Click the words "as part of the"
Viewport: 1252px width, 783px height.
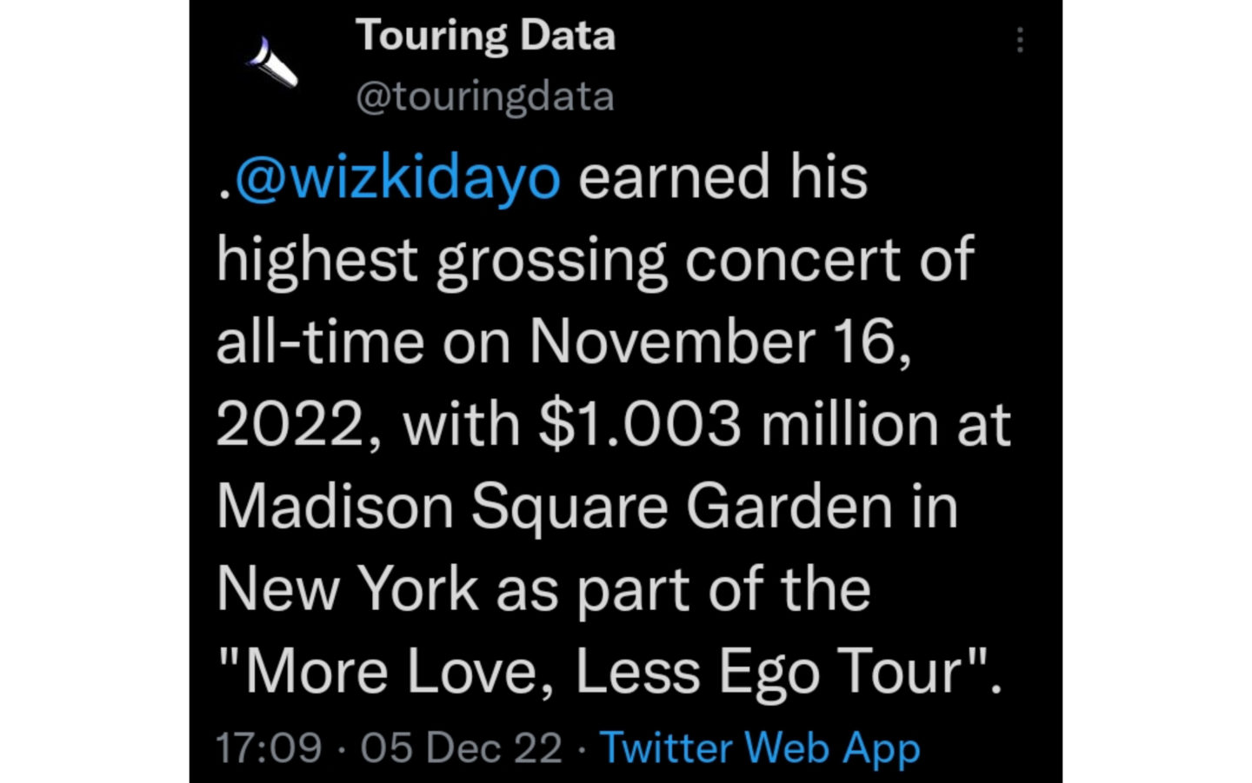tap(683, 589)
